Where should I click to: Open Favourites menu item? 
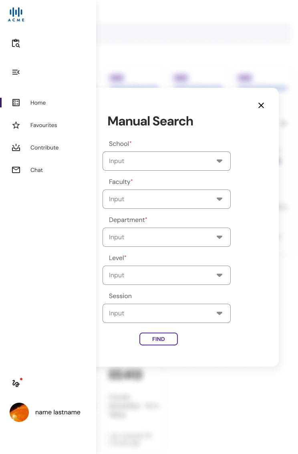point(44,125)
